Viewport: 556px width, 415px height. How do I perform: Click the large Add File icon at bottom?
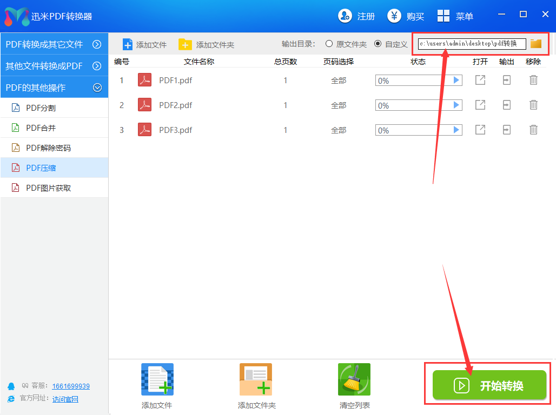coord(157,380)
